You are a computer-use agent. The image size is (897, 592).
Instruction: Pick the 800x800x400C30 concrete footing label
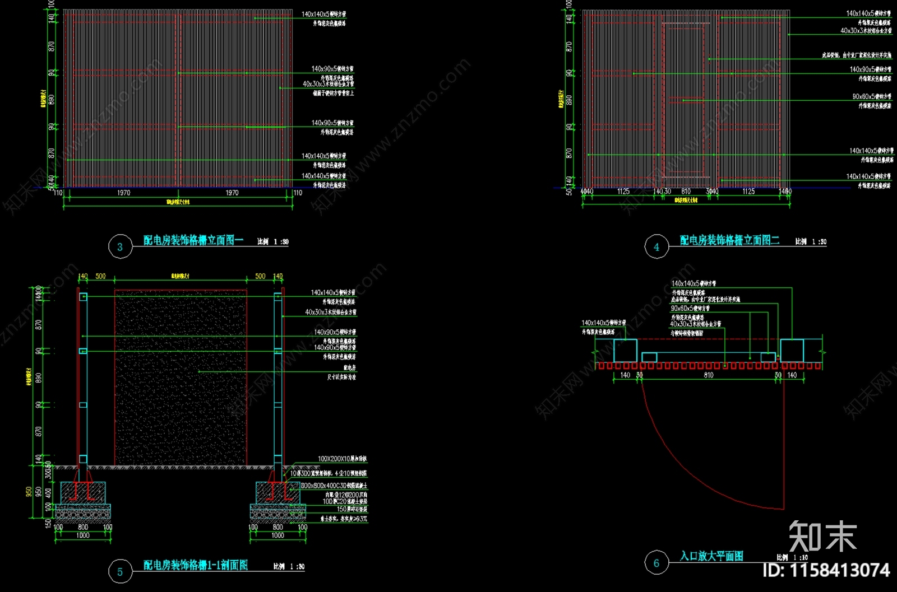[334, 486]
